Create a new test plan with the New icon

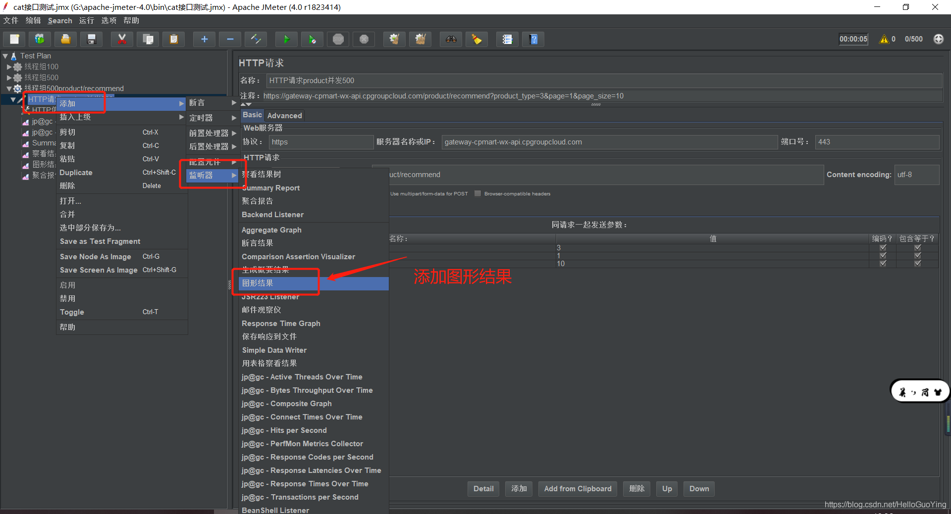point(14,39)
